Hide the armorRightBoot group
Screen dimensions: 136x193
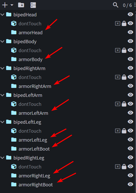130,184
